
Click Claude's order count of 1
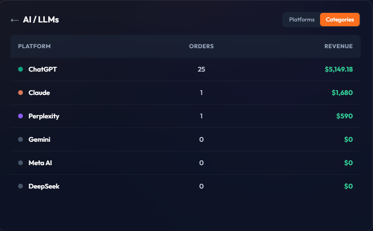tap(201, 93)
